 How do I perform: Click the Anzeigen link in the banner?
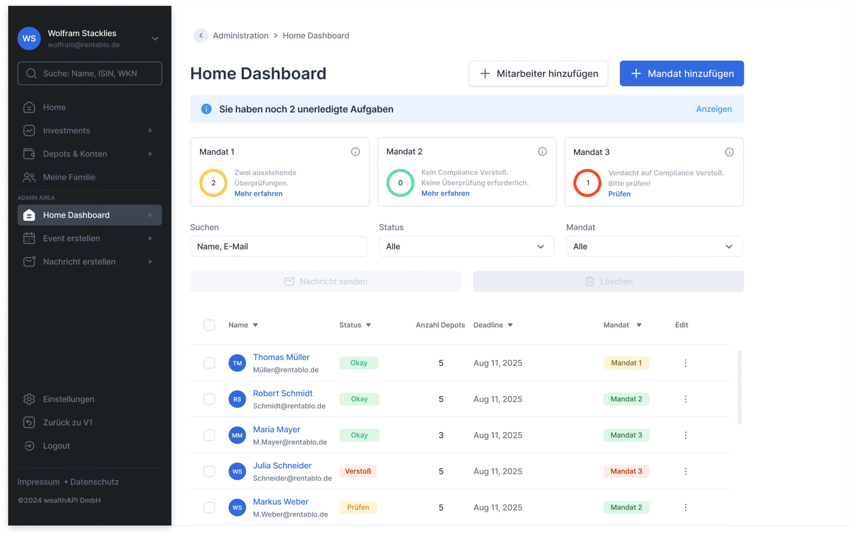point(714,109)
